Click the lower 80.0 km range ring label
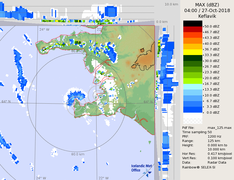Image resolution: width=234 pixels, height=180 pixels. click(78, 154)
